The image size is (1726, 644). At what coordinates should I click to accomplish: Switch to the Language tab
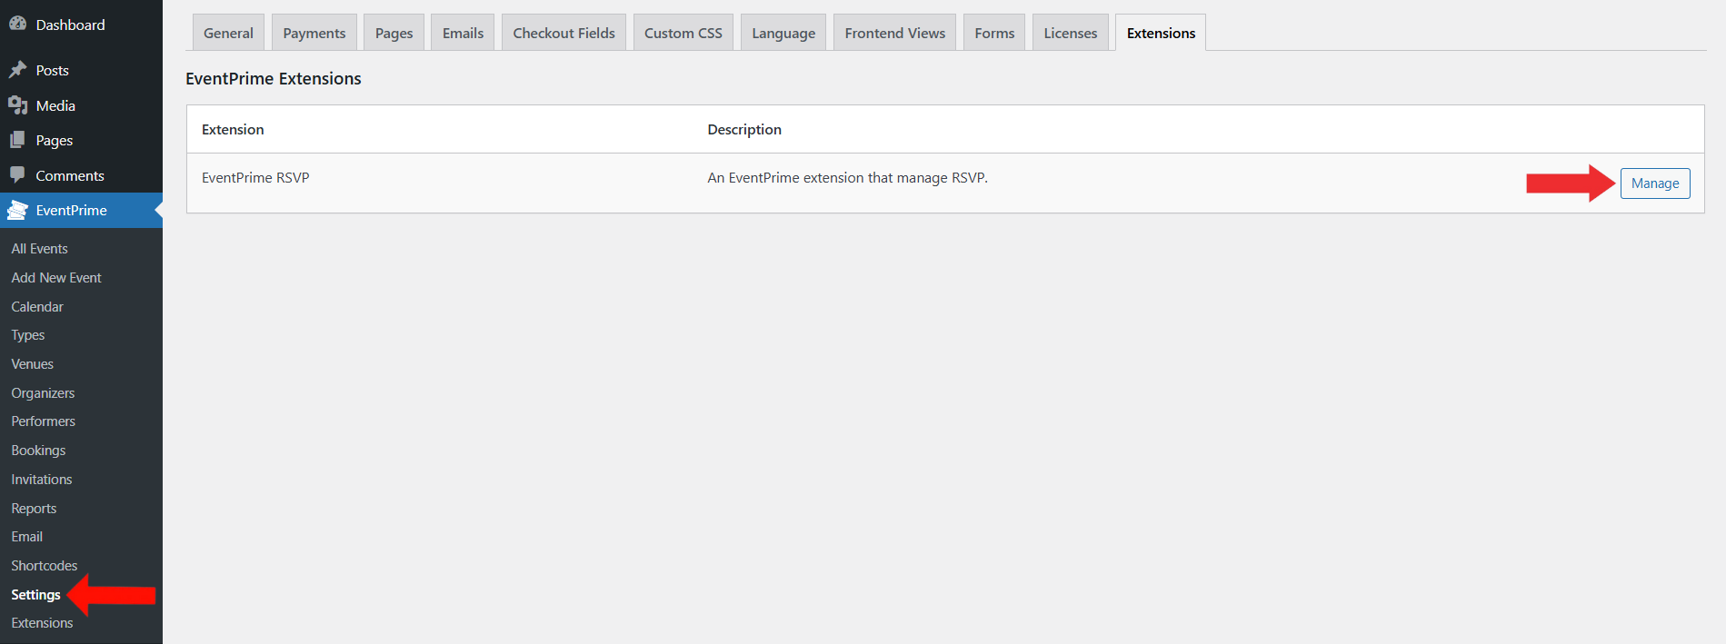pyautogui.click(x=783, y=33)
